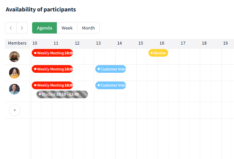Open third member's Customer Interview event
This screenshot has width=234, height=159.
pyautogui.click(x=111, y=85)
